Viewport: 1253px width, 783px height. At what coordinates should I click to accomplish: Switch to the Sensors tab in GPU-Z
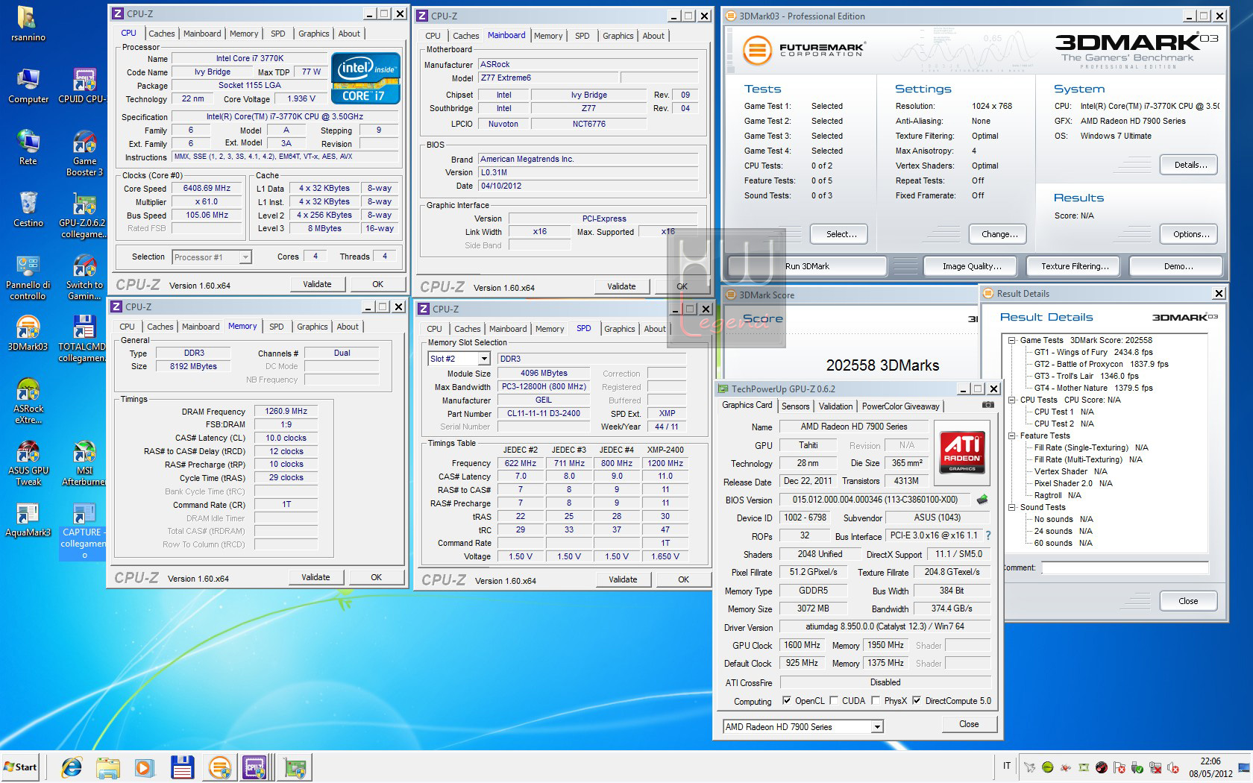point(795,406)
